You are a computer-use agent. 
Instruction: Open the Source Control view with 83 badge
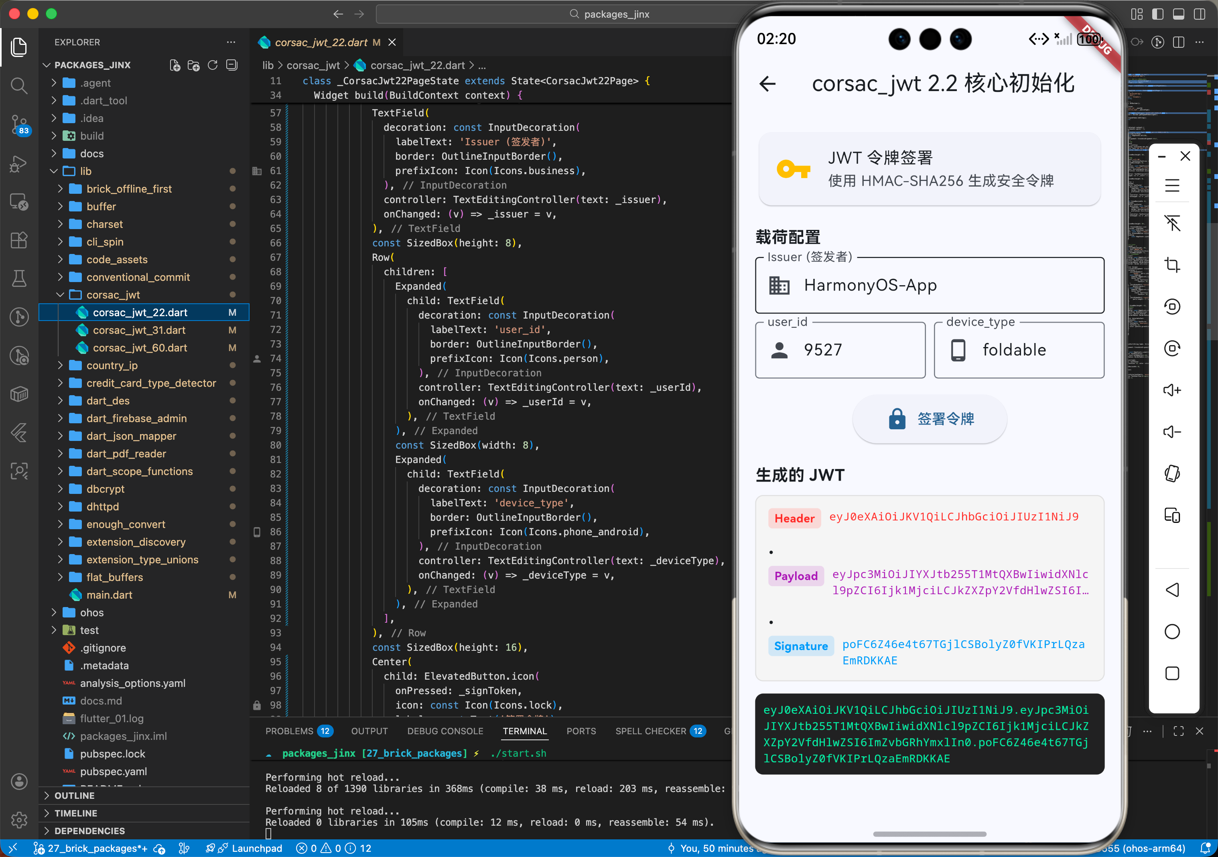point(19,124)
